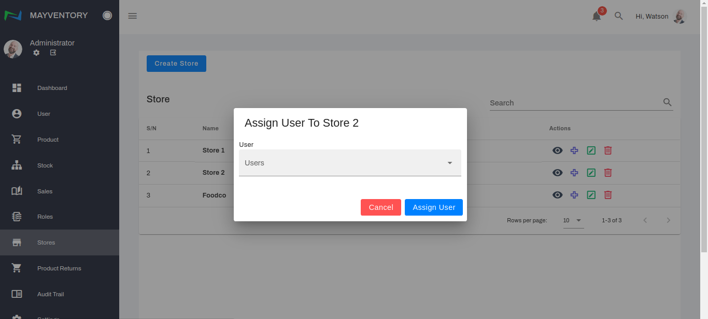Toggle the sidebar pin radio button near logo
This screenshot has height=319, width=708.
point(107,16)
